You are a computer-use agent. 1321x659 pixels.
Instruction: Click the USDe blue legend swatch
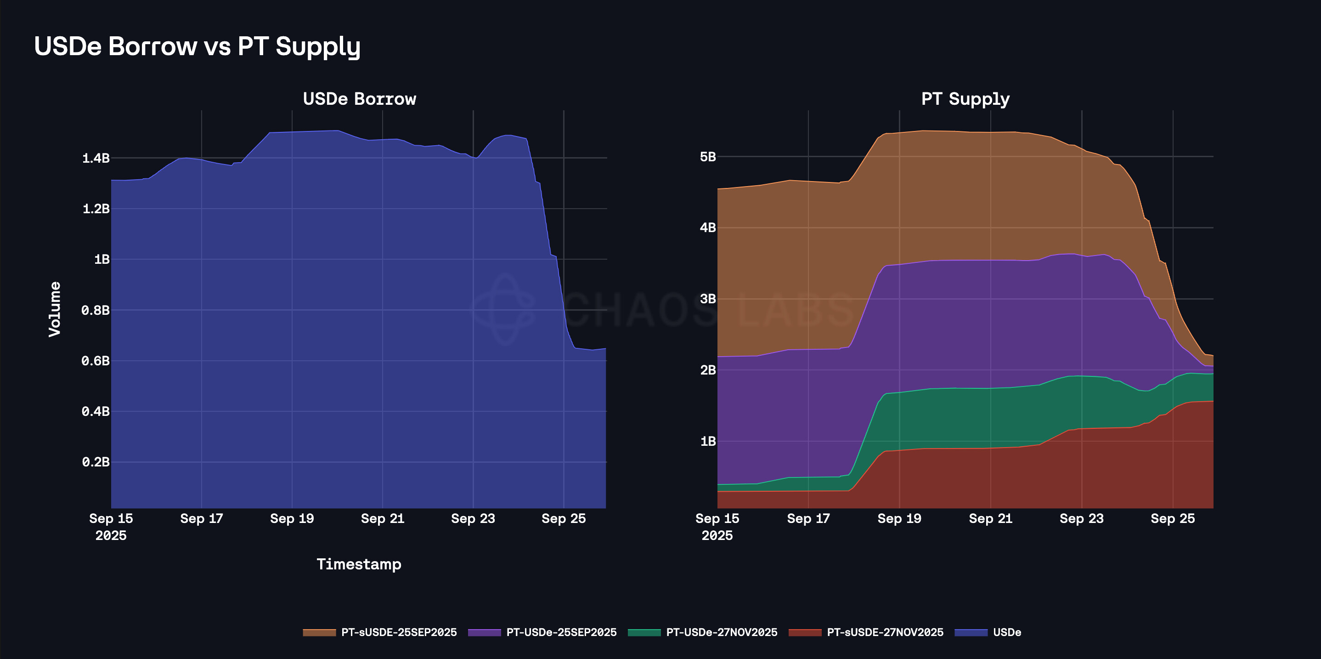pyautogui.click(x=971, y=632)
